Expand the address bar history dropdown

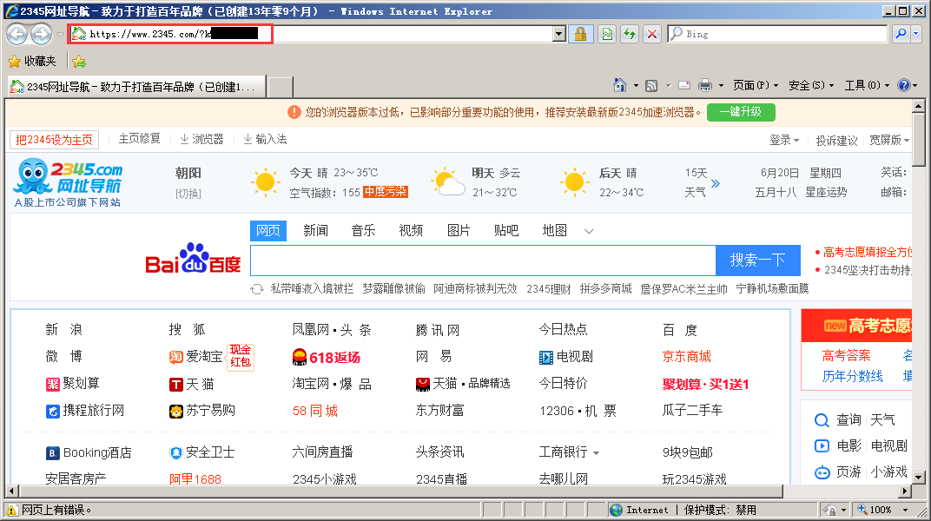tap(558, 35)
